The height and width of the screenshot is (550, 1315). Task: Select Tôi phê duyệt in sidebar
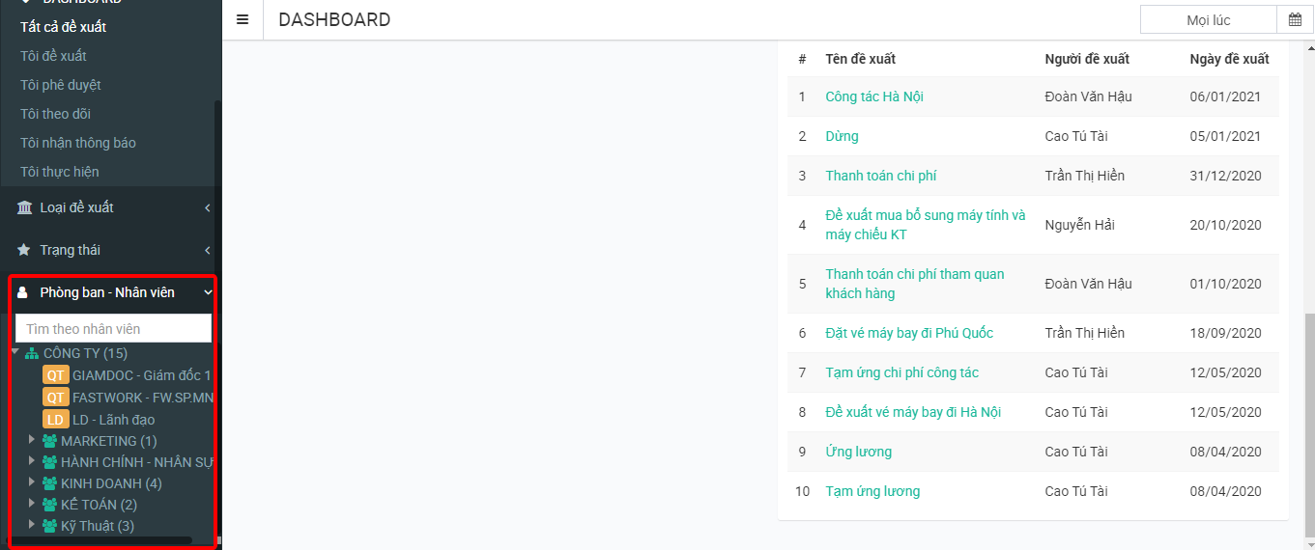pos(60,85)
